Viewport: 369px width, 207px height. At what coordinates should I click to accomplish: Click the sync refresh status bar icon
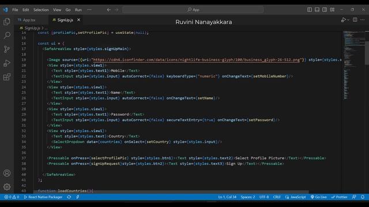coord(69,197)
